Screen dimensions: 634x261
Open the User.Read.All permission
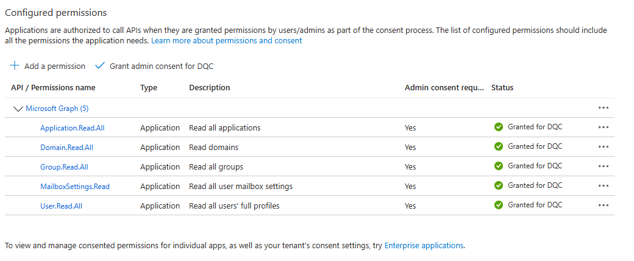click(x=62, y=206)
